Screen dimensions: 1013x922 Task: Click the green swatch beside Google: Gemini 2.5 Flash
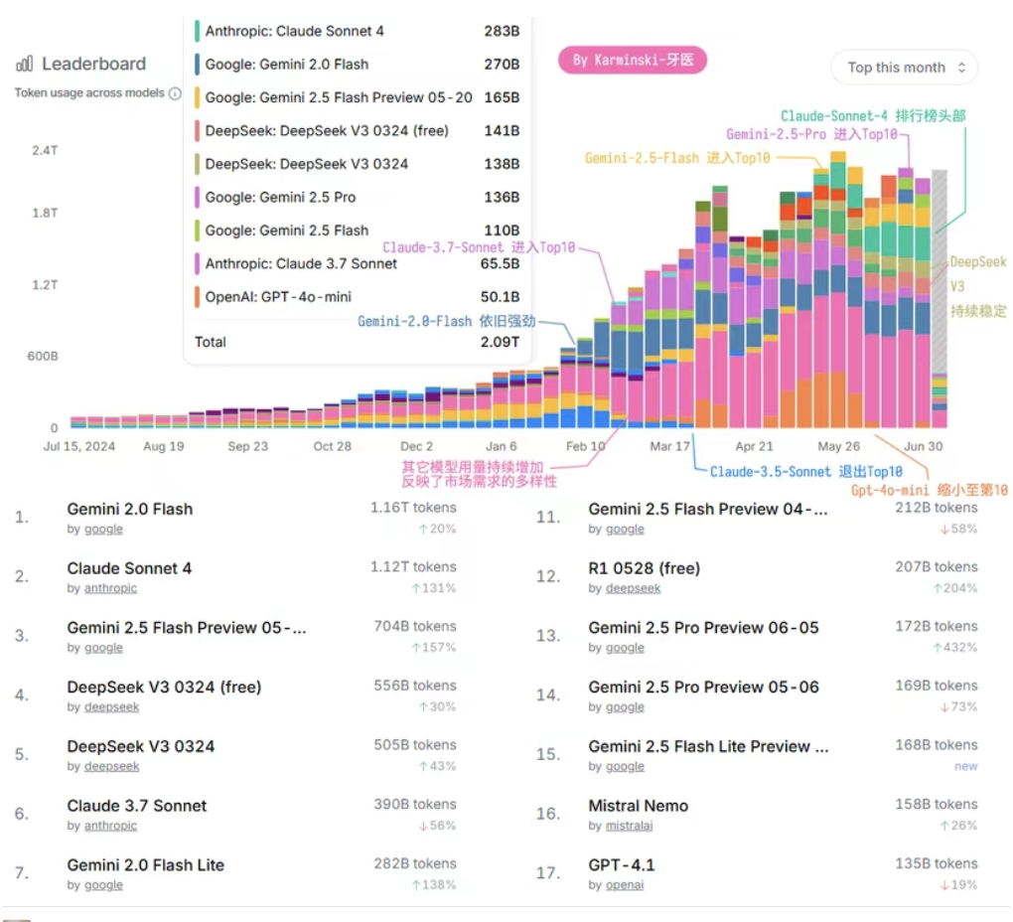click(197, 230)
